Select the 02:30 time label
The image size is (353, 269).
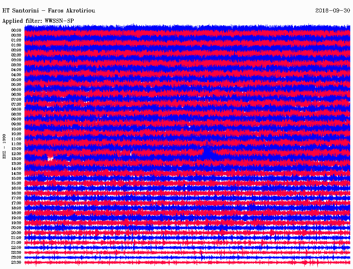pos(16,55)
